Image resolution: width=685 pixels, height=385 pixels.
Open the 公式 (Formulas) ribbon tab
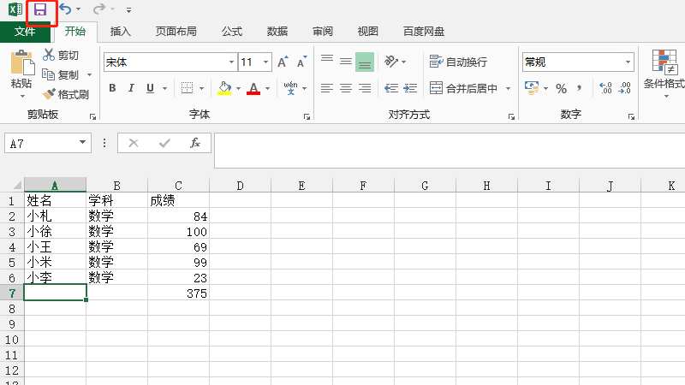click(231, 32)
